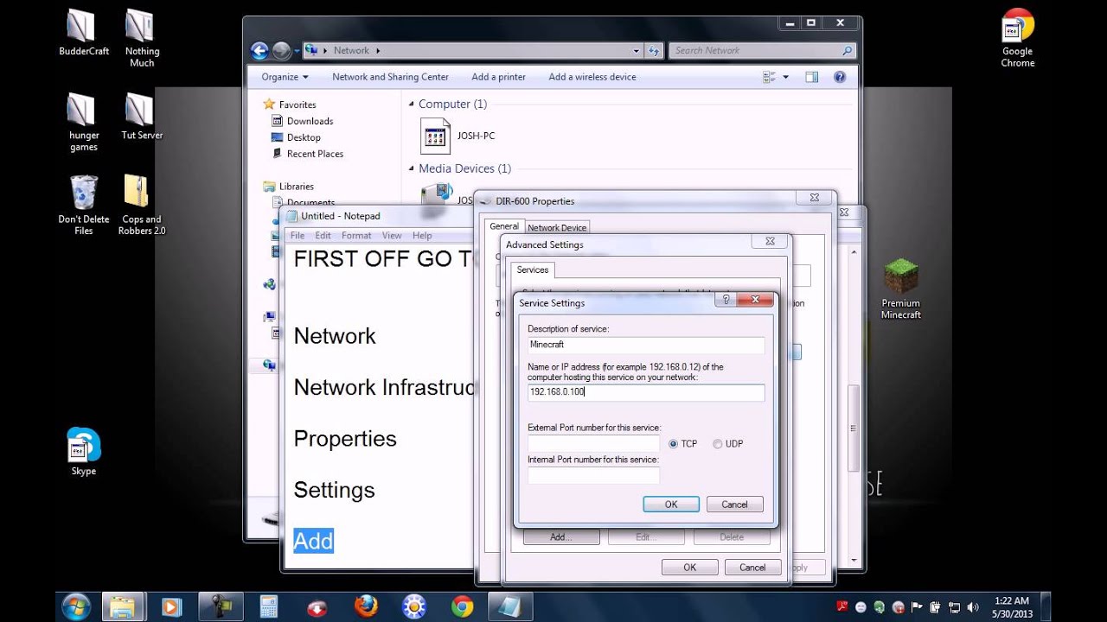Click Add... button in Advanced Settings
1107x622 pixels.
tap(561, 537)
